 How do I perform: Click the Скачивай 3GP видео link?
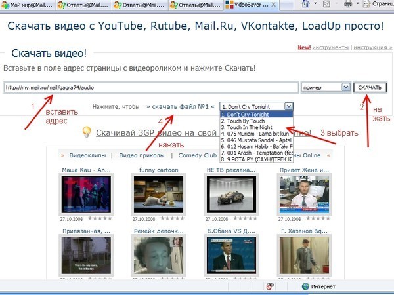156,132
